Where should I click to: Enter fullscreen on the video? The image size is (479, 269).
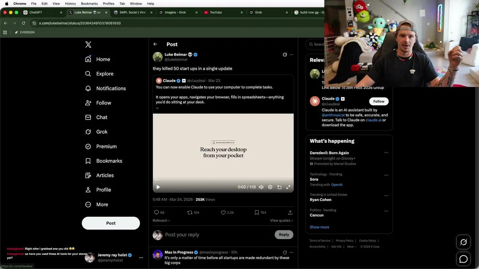point(288,187)
